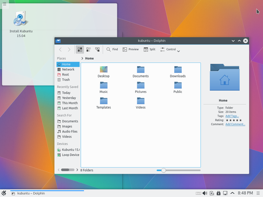Open the network/display tray icon
This screenshot has height=197, width=263.
pos(225,193)
